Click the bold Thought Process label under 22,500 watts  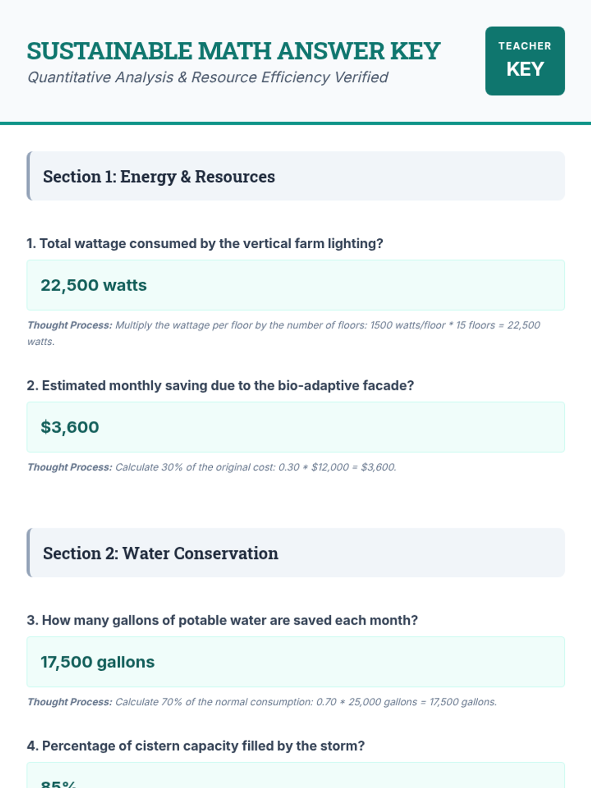pyautogui.click(x=69, y=325)
